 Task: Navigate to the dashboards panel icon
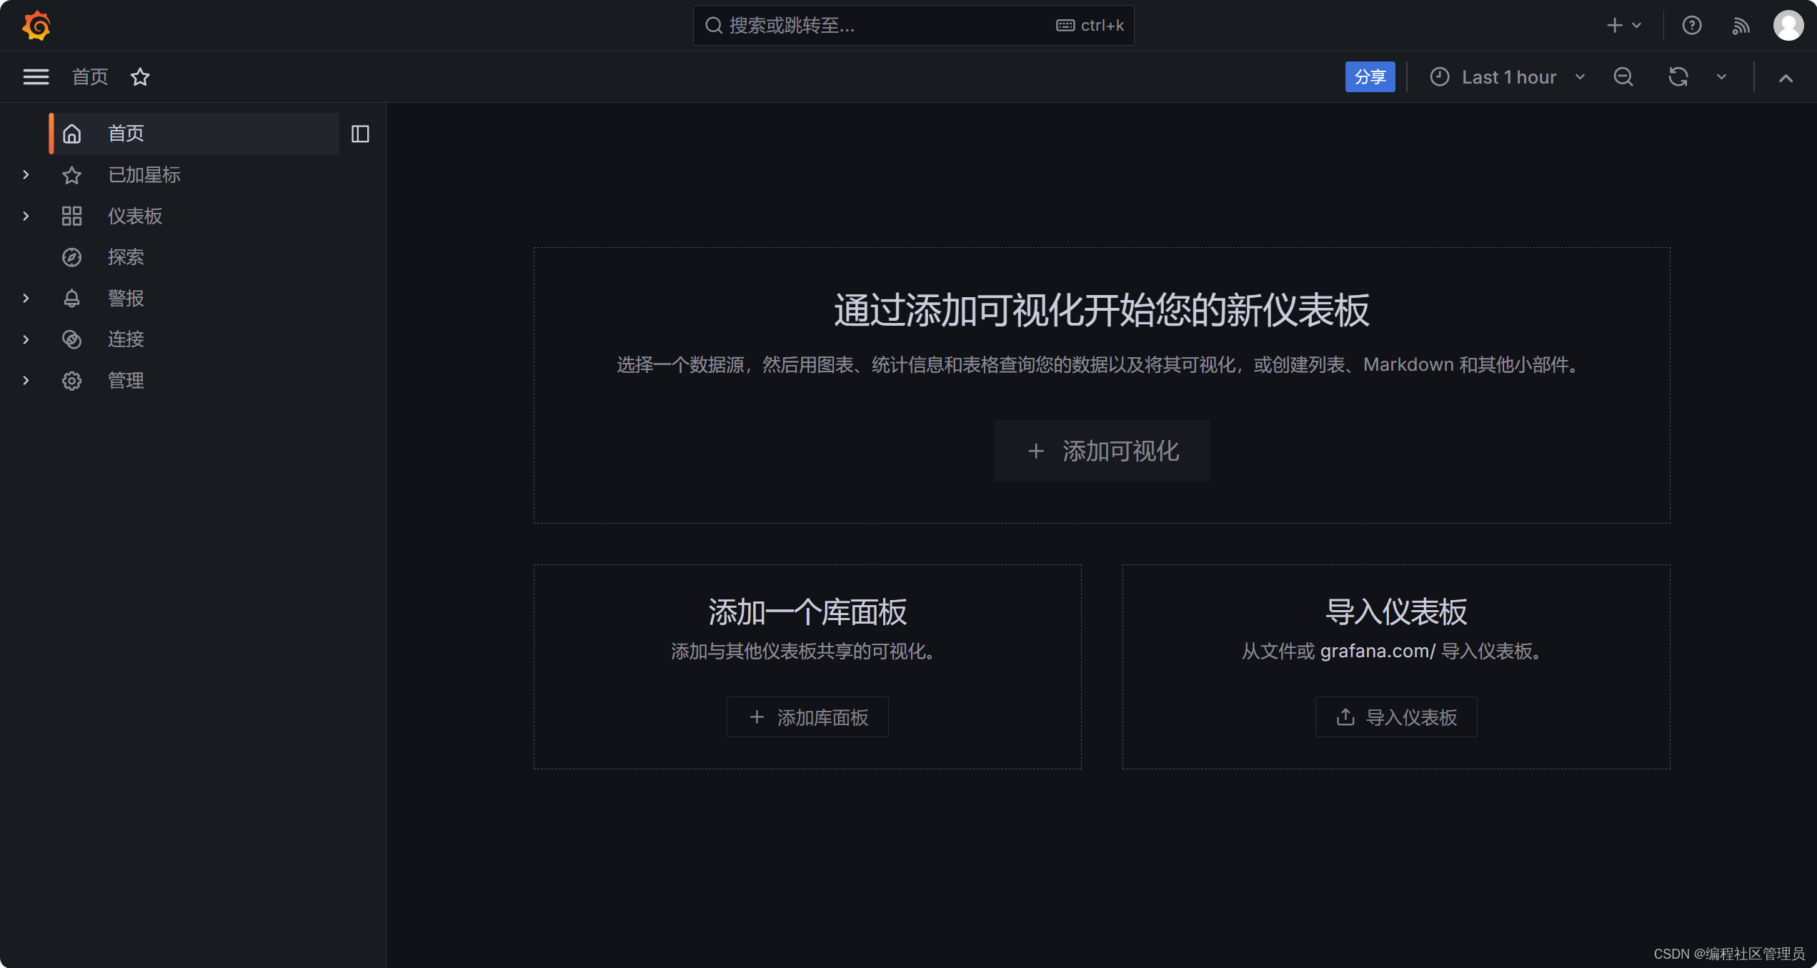pyautogui.click(x=72, y=216)
